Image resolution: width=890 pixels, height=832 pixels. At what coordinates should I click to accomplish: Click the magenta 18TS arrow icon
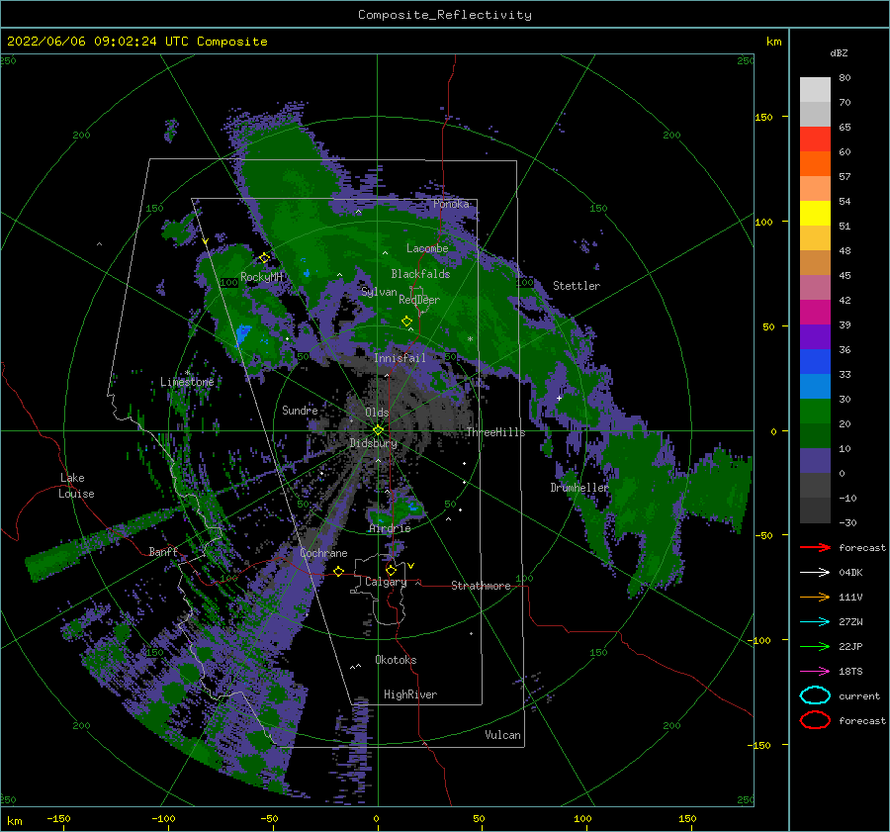pos(815,672)
